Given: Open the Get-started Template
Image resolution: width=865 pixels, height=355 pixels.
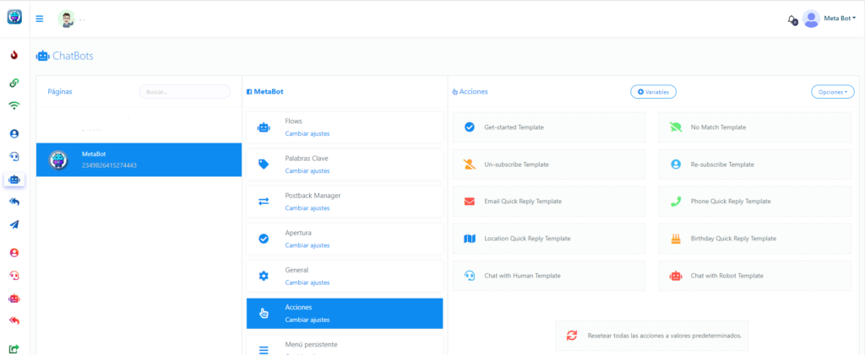Looking at the screenshot, I should click(548, 127).
